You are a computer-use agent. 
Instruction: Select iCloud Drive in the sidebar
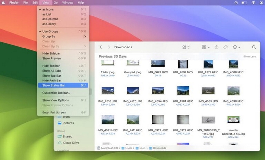[69, 143]
